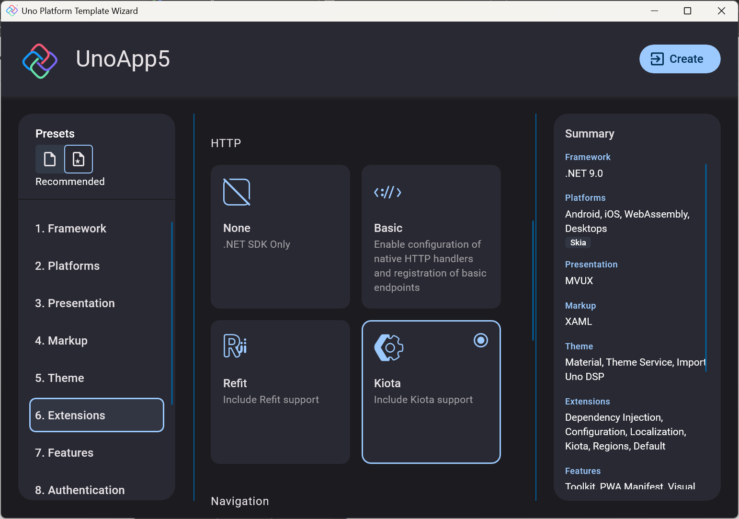
Task: Open the 4. Markup step
Action: pyautogui.click(x=97, y=341)
